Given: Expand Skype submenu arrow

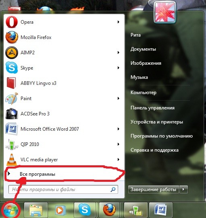Looking at the screenshot, I should [x=119, y=68].
